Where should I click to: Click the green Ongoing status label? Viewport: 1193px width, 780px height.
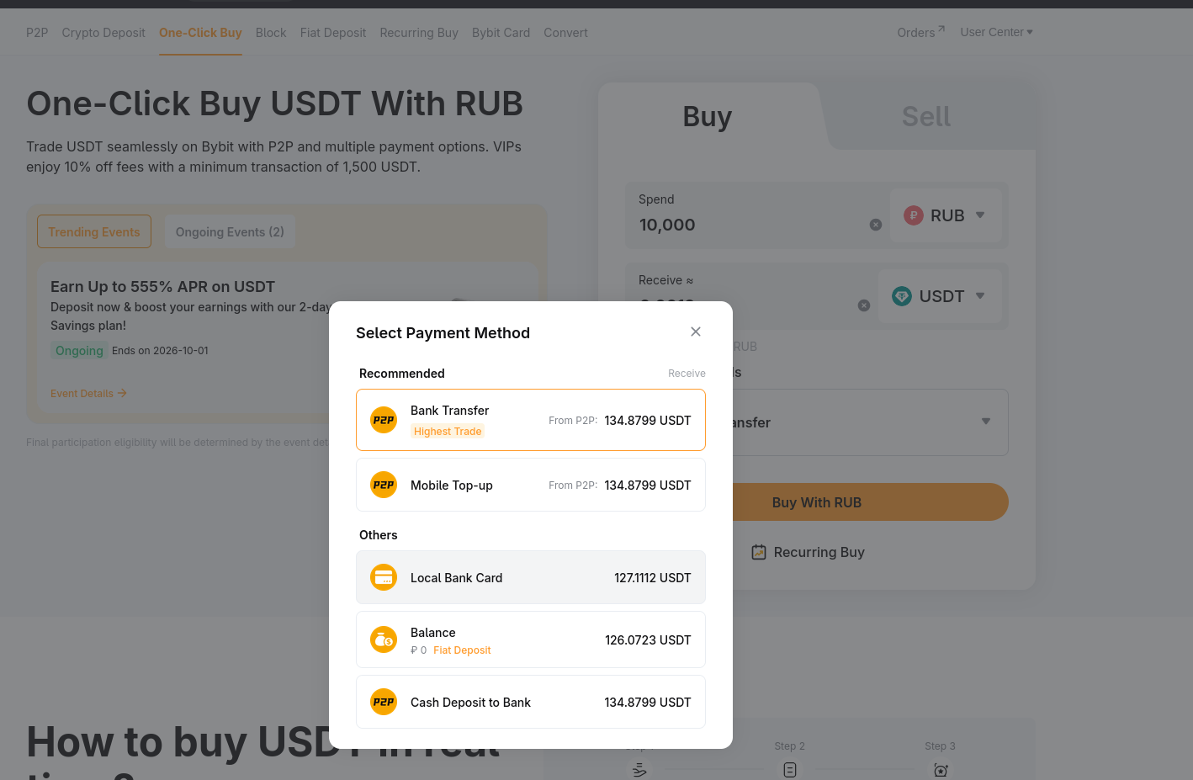(x=79, y=351)
